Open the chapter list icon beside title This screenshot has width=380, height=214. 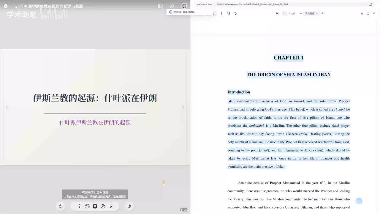93,6
